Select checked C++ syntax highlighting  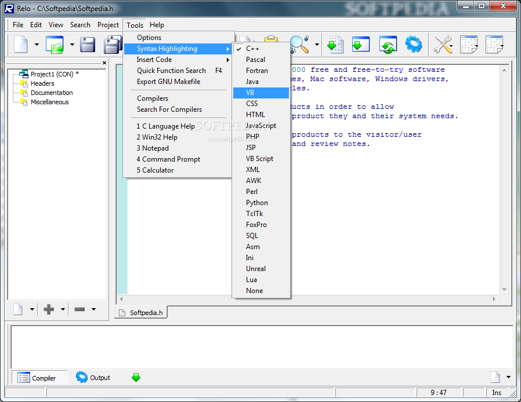point(261,49)
